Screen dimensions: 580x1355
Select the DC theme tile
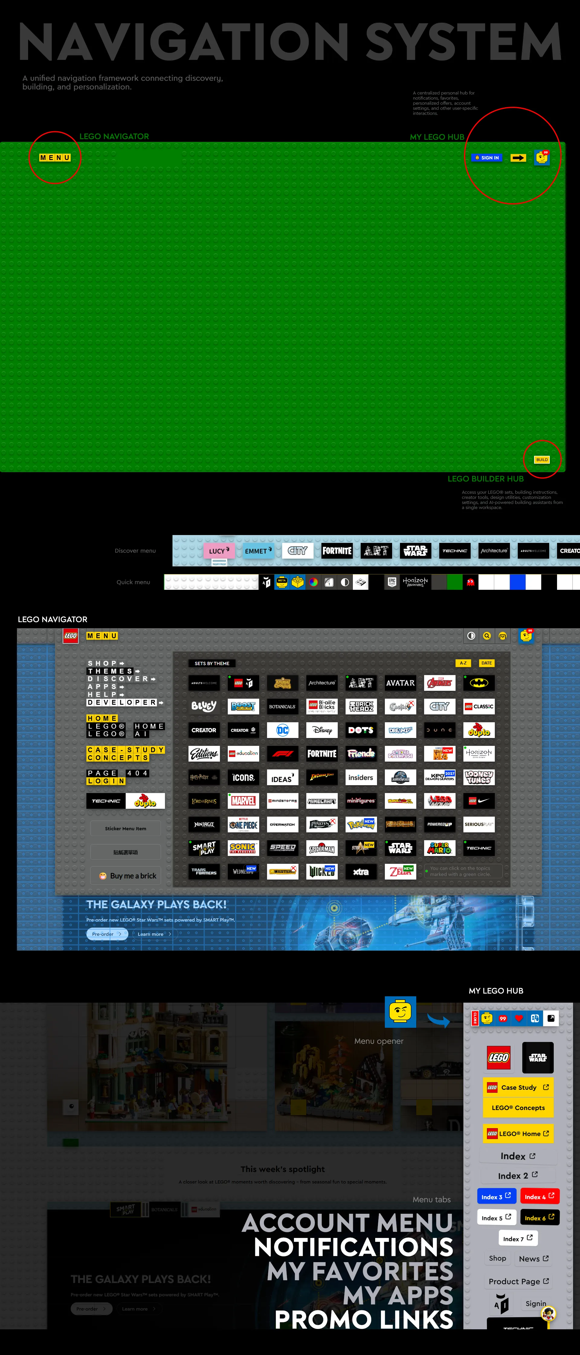pyautogui.click(x=283, y=730)
